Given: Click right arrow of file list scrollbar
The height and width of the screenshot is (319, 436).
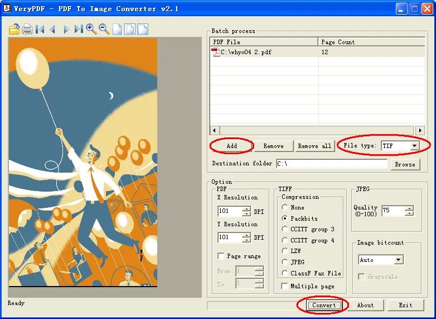Looking at the screenshot, I should 420,130.
